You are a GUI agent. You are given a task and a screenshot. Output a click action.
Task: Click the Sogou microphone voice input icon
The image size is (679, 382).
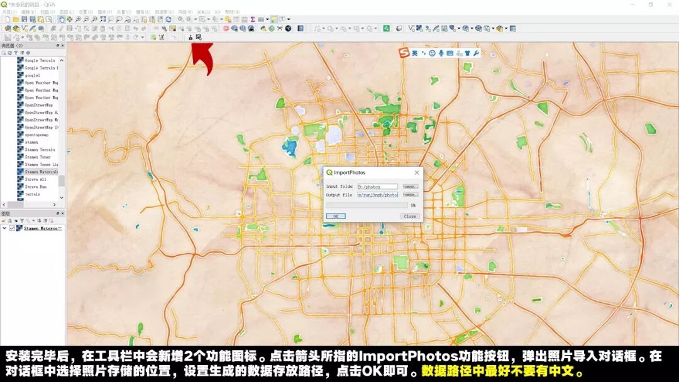[441, 53]
